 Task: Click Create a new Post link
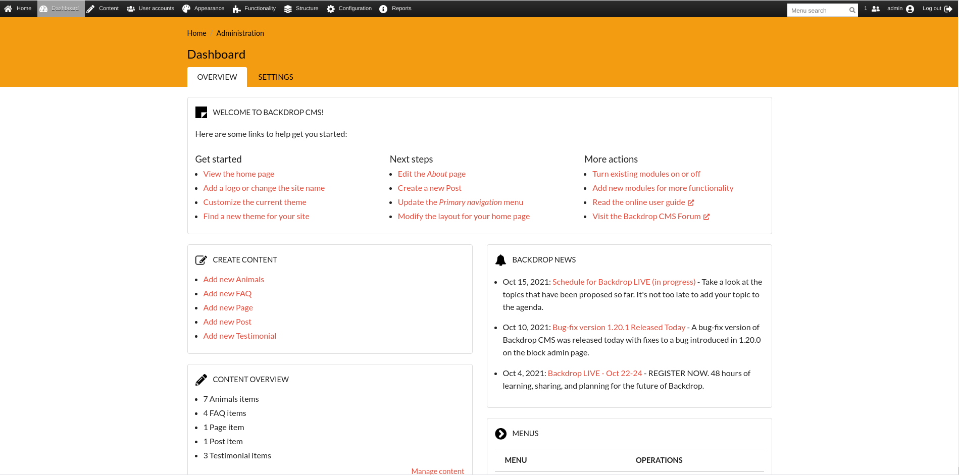click(x=430, y=188)
